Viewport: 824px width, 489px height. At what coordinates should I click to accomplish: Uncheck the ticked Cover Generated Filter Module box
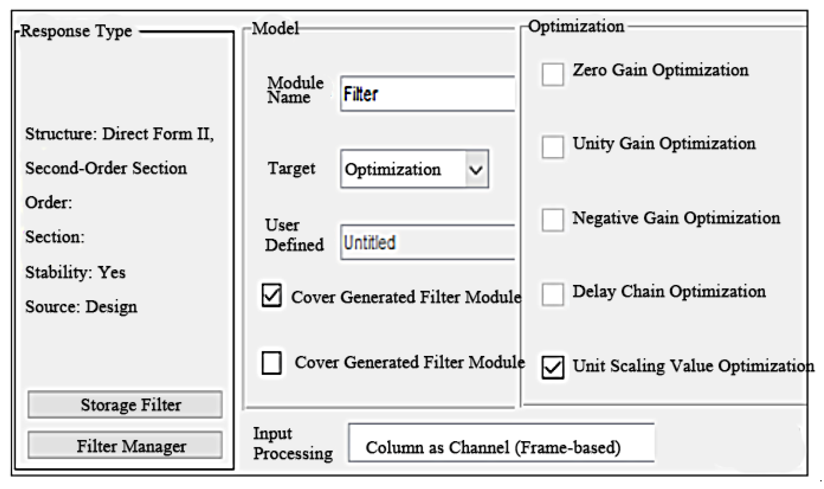point(271,295)
